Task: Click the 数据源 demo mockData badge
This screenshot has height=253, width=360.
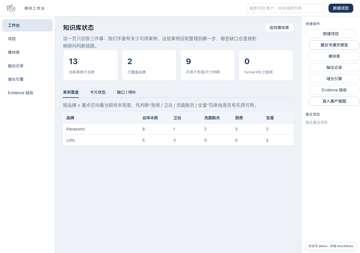Action: coord(331,246)
